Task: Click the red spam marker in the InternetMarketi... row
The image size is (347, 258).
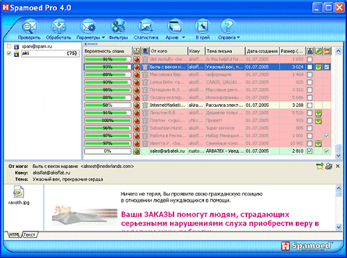Action: (136, 105)
